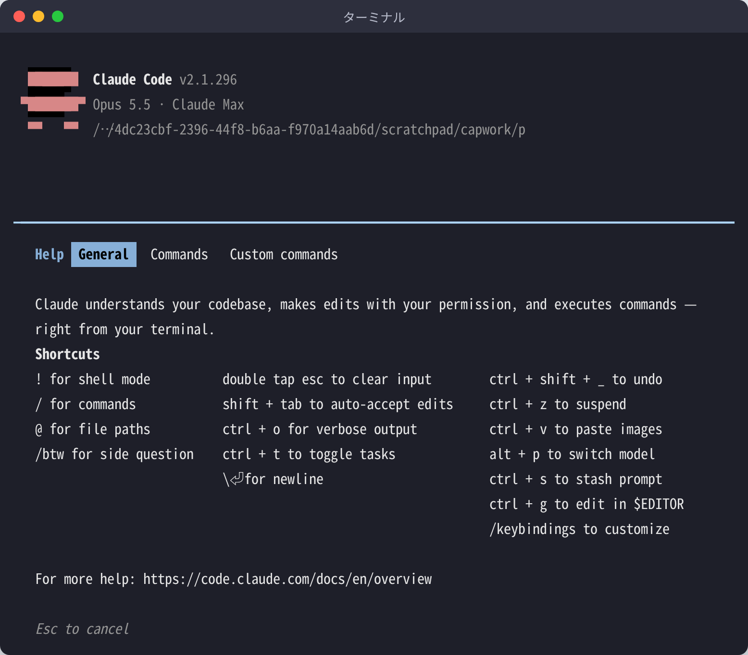This screenshot has width=748, height=655.
Task: Click 'ctrl + o for verbose output'
Action: tap(320, 429)
